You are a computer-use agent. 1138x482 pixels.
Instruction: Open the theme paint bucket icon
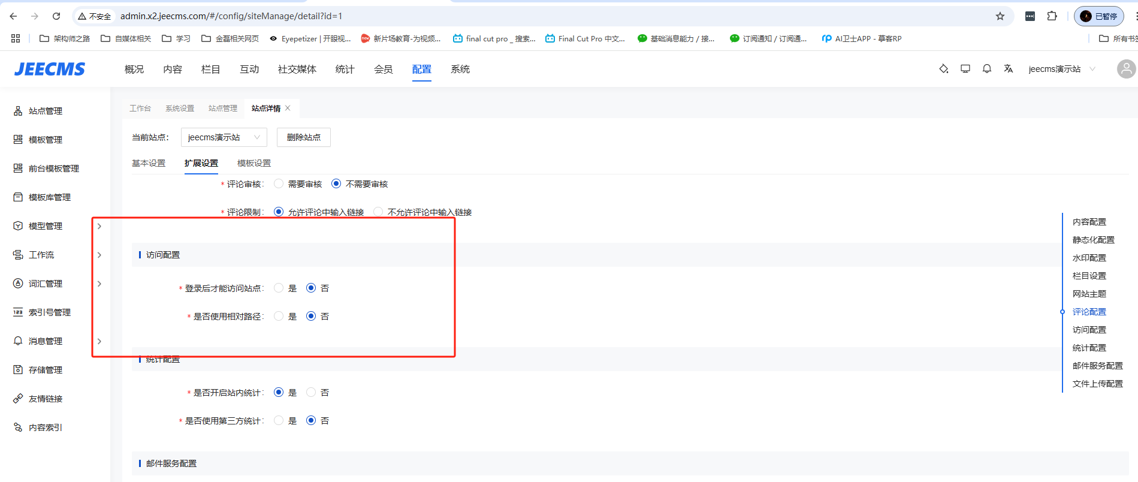pos(944,69)
